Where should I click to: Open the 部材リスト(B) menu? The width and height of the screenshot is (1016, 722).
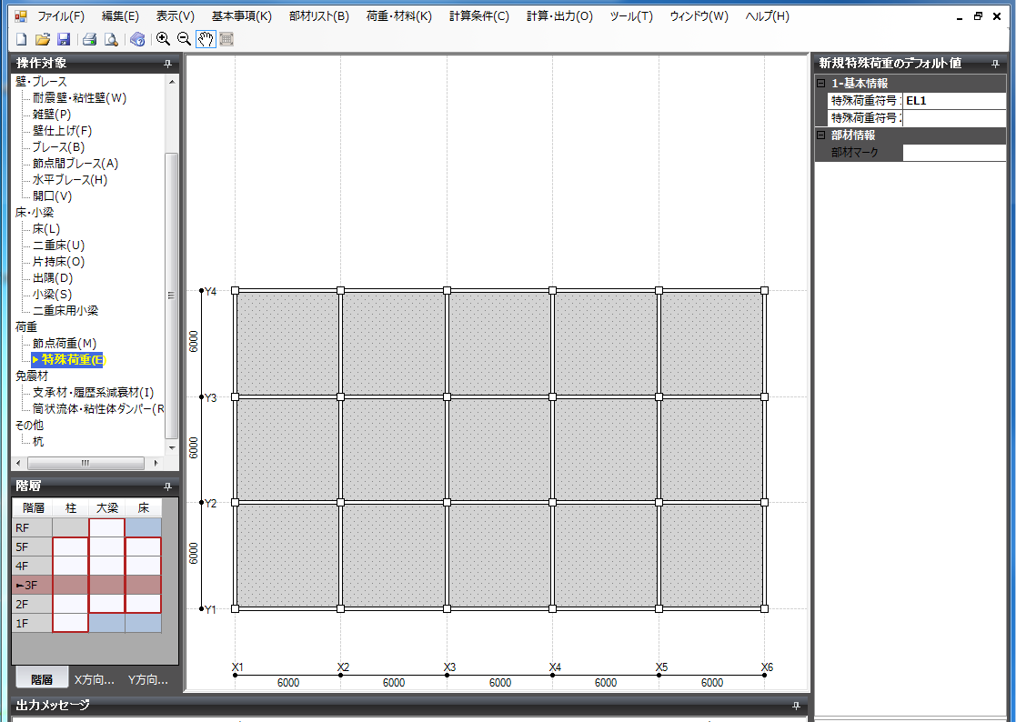coord(318,16)
